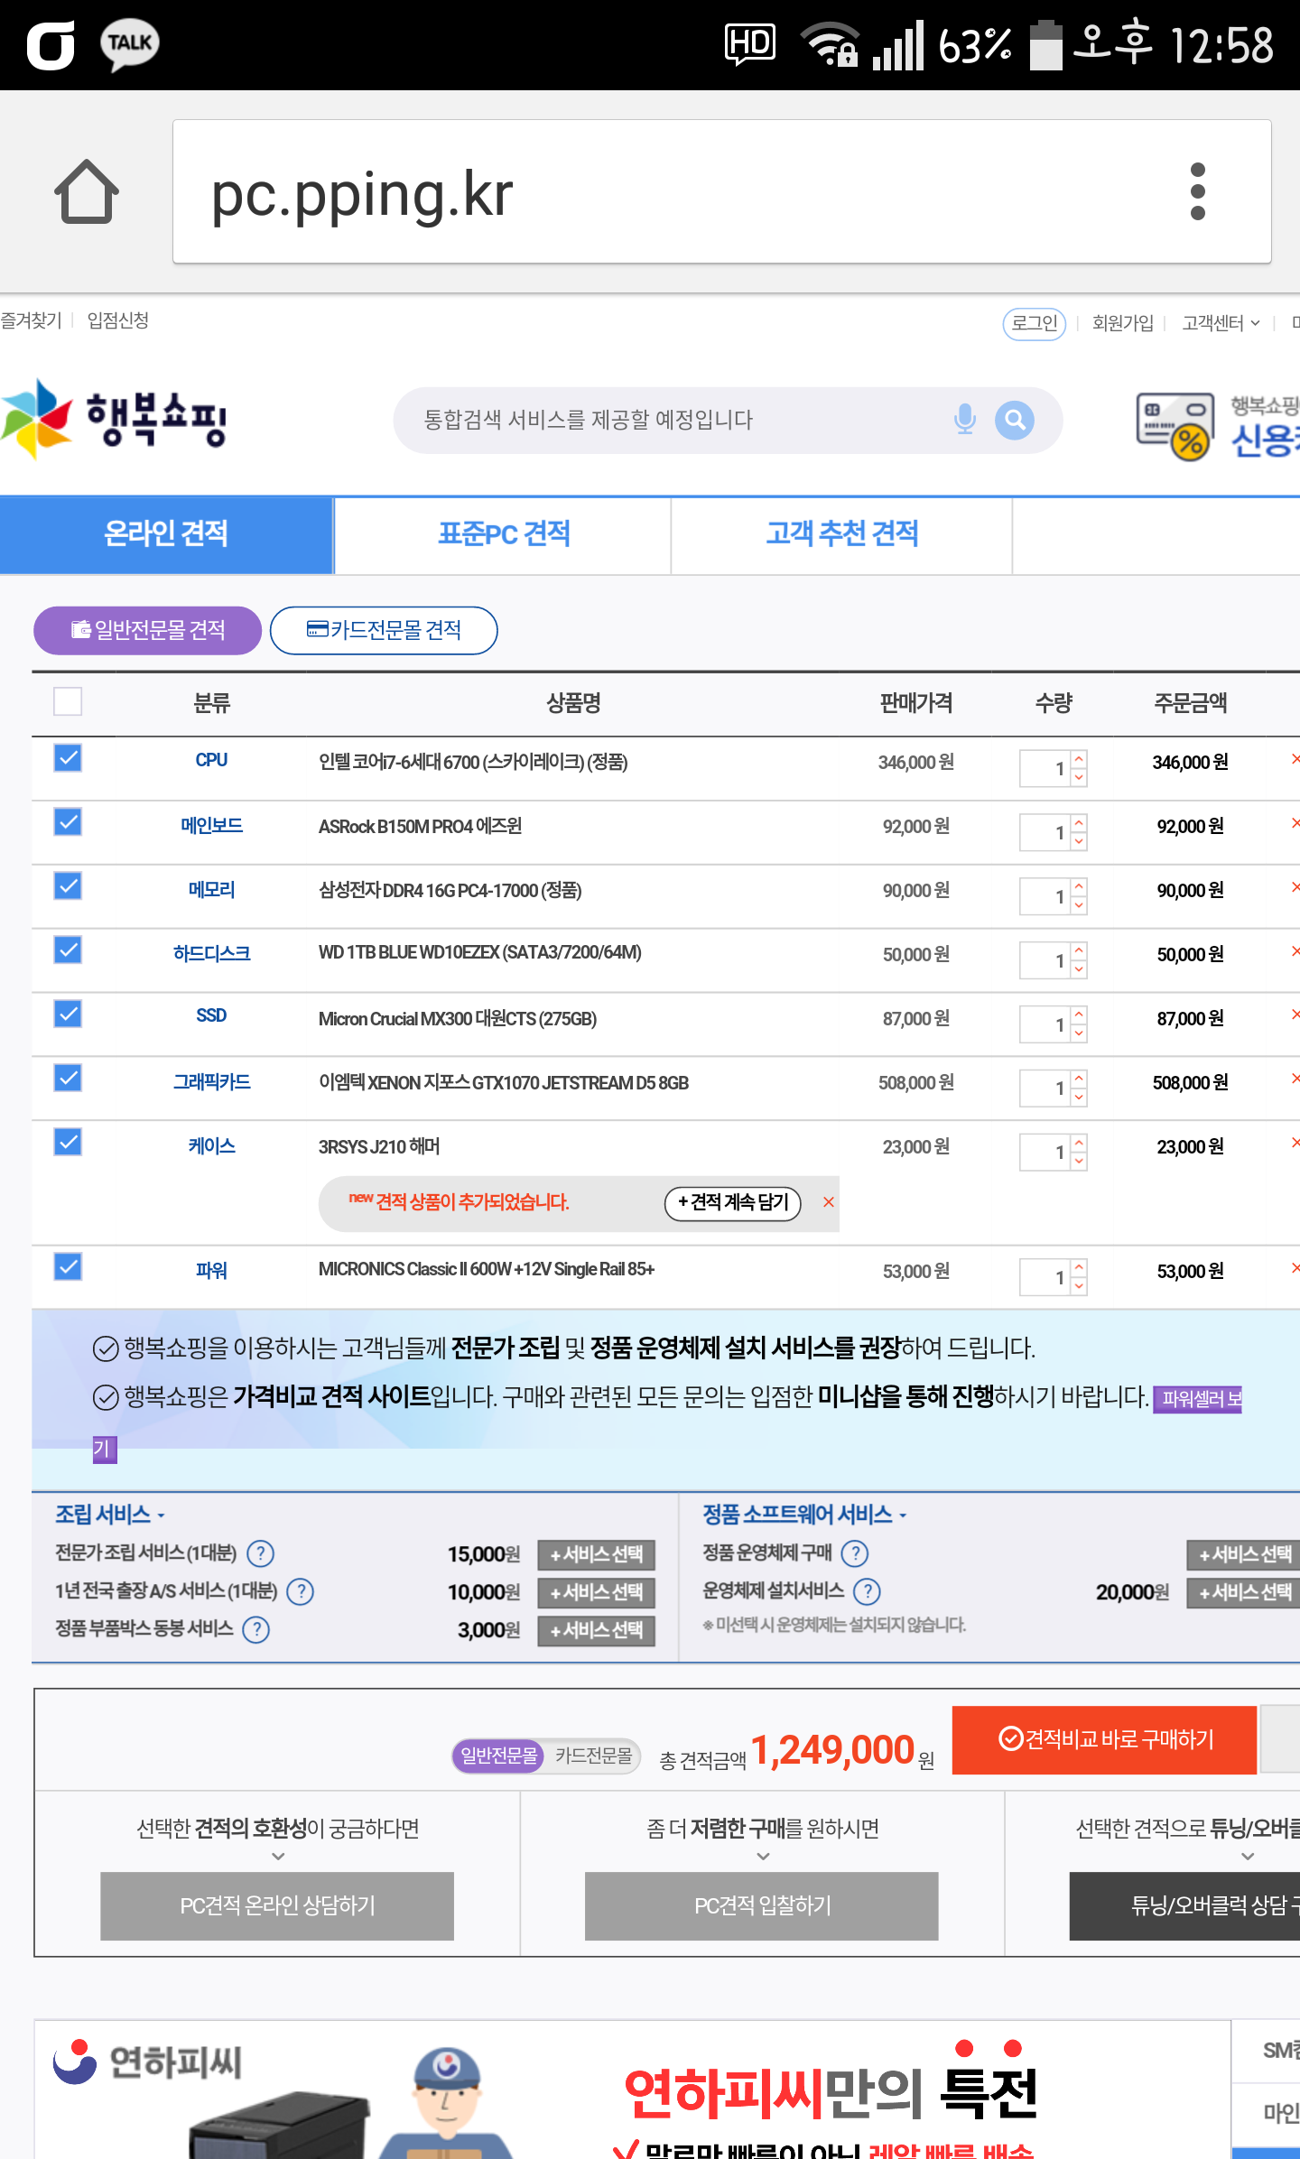This screenshot has width=1300, height=2159.
Task: Collapse the 조립 서비스 section
Action: click(110, 1515)
